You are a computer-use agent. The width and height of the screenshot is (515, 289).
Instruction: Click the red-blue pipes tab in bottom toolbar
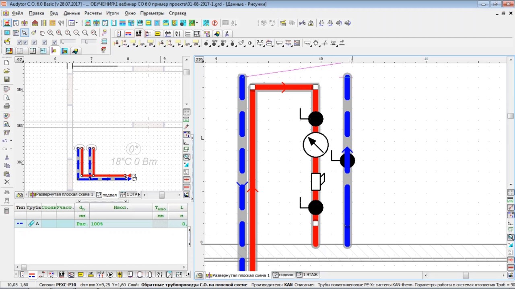click(x=32, y=275)
